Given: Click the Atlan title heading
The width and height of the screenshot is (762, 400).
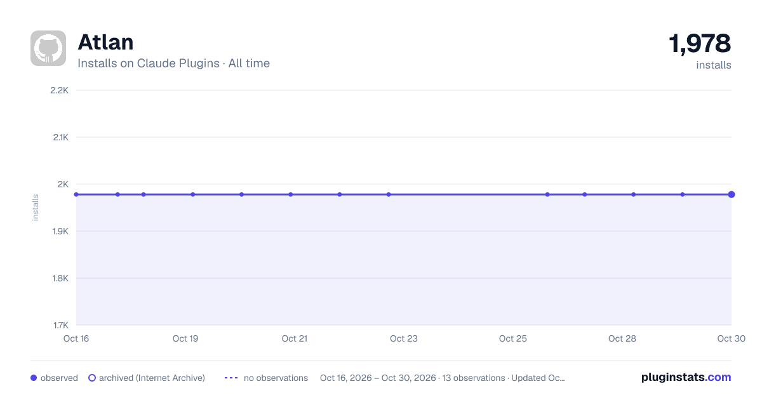Looking at the screenshot, I should pyautogui.click(x=105, y=43).
